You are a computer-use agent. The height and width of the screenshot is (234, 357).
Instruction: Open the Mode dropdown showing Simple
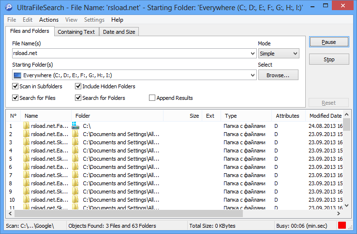279,54
